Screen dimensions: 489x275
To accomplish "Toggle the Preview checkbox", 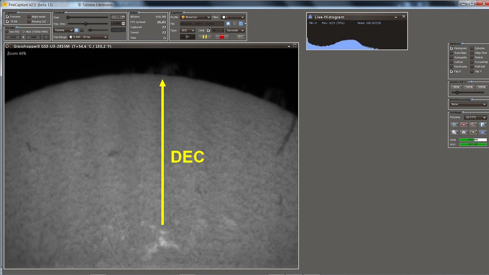I will [x=7, y=17].
